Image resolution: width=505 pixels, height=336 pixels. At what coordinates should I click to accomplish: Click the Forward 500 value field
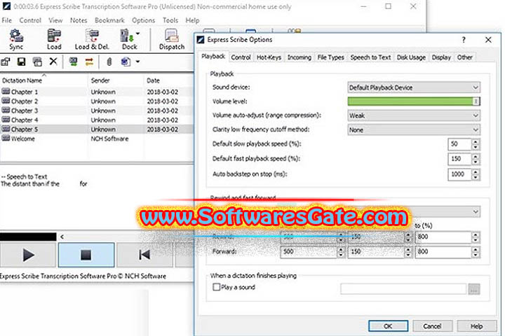click(x=309, y=251)
